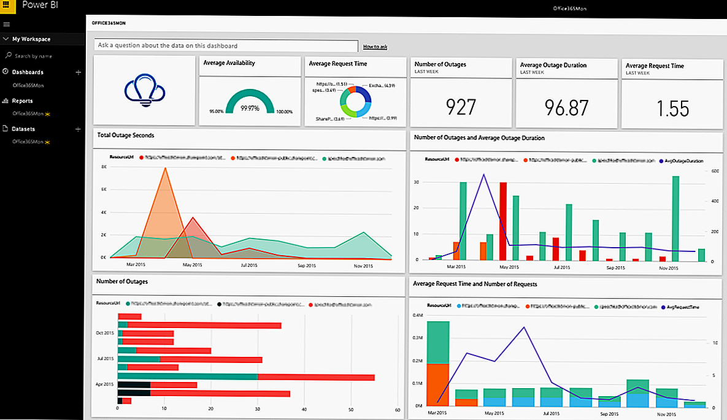Screen dimensions: 727x420
Task: Open Office365Mon under Dashboards
Action: coord(28,85)
